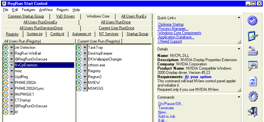
Task: Toggle the orange status of PHIME2002A
Action: pos(6,83)
